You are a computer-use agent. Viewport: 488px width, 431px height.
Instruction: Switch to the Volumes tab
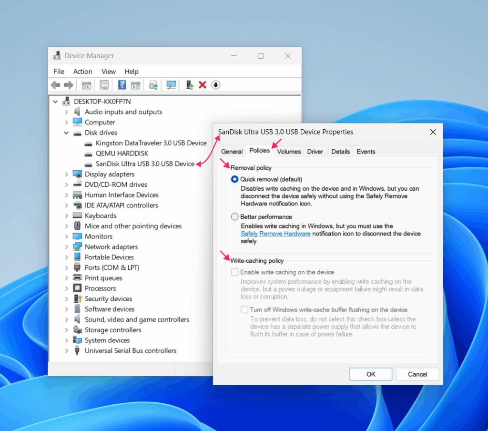[x=289, y=151]
